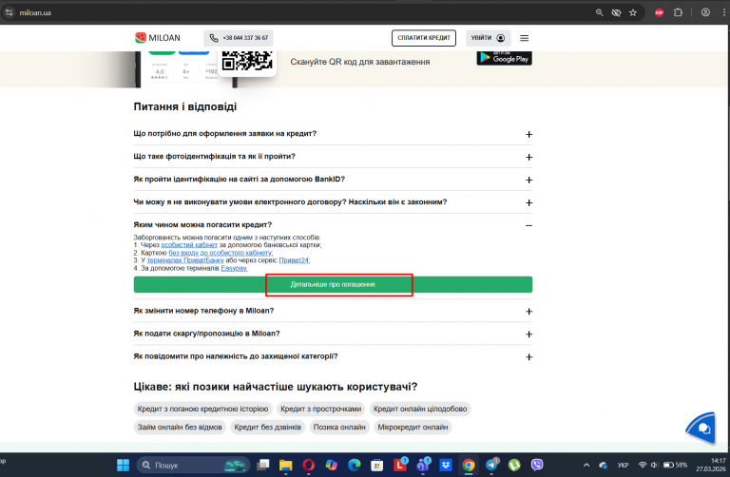730x477 pixels.
Task: Expand 'Як змінити номер телефону в Miloan?'
Action: [x=333, y=311]
